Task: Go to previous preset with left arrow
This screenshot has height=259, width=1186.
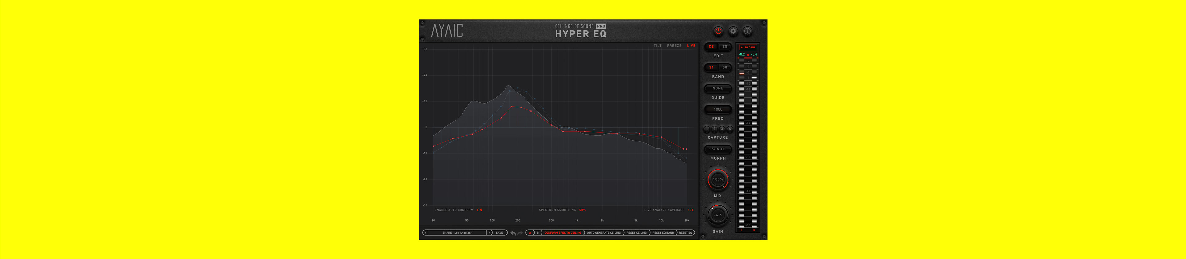Action: (425, 233)
